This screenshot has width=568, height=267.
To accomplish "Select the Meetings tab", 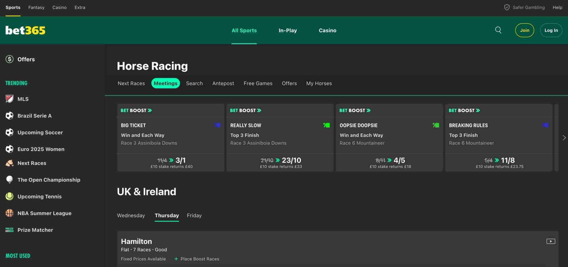I will [x=166, y=83].
